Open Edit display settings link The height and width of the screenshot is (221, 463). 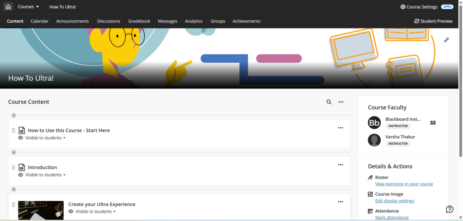tap(394, 201)
